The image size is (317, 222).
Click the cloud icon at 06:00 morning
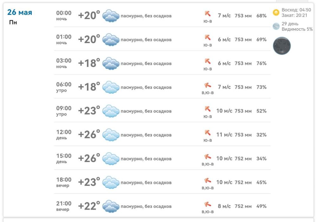click(x=111, y=87)
